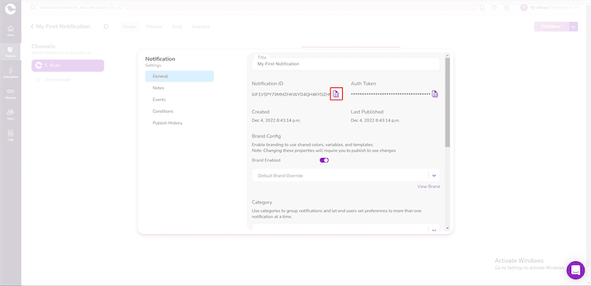Image resolution: width=591 pixels, height=286 pixels.
Task: Expand the Category dropdown chevron
Action: (x=434, y=230)
